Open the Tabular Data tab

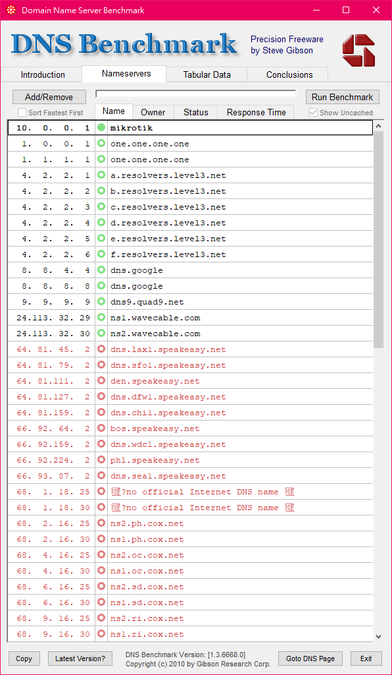[x=207, y=74]
